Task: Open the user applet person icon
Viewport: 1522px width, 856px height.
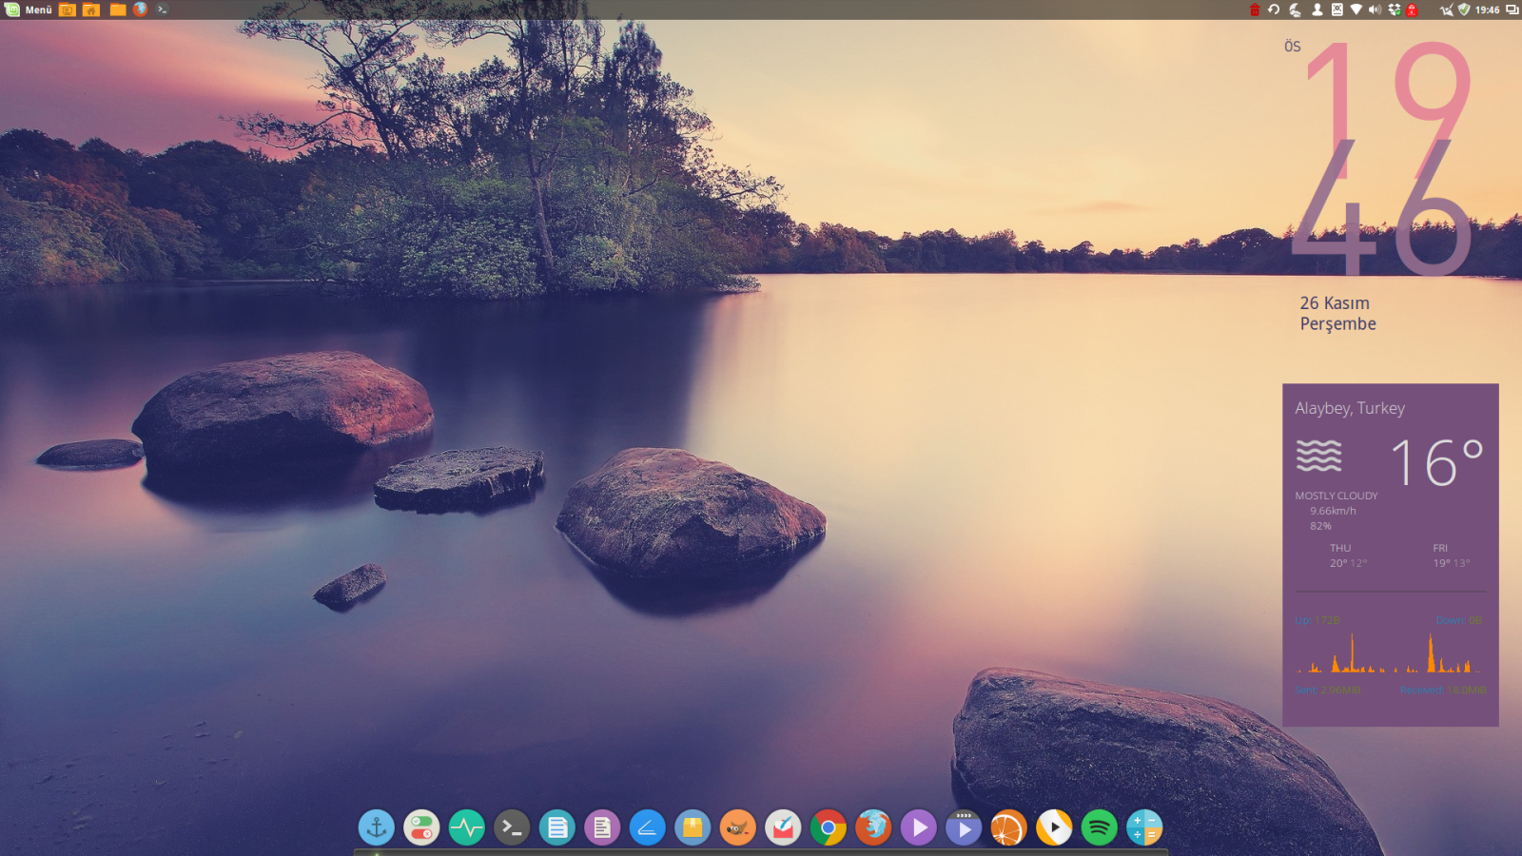Action: point(1317,10)
